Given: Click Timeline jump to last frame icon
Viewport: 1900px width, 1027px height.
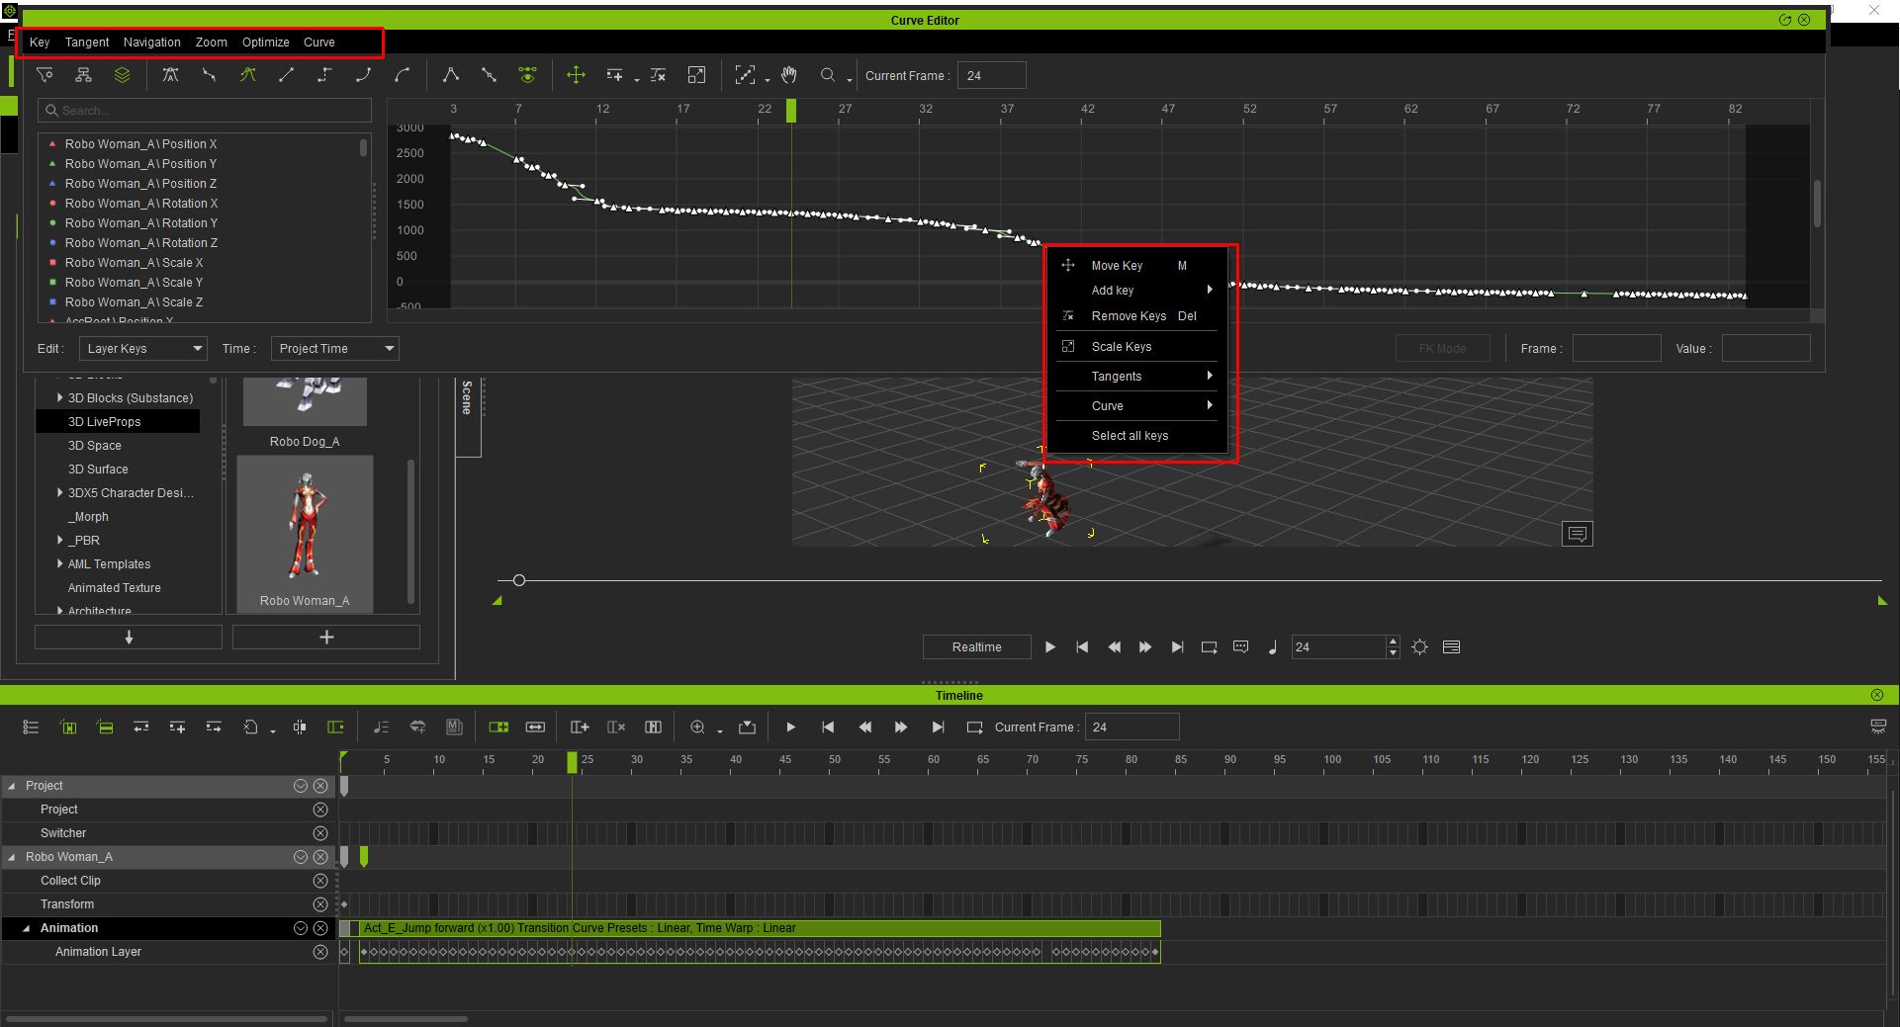Looking at the screenshot, I should [x=938, y=727].
